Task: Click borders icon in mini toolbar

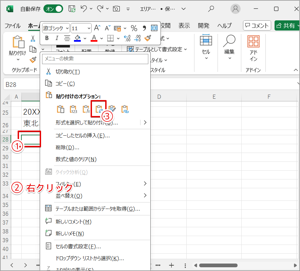Action: coord(110,38)
